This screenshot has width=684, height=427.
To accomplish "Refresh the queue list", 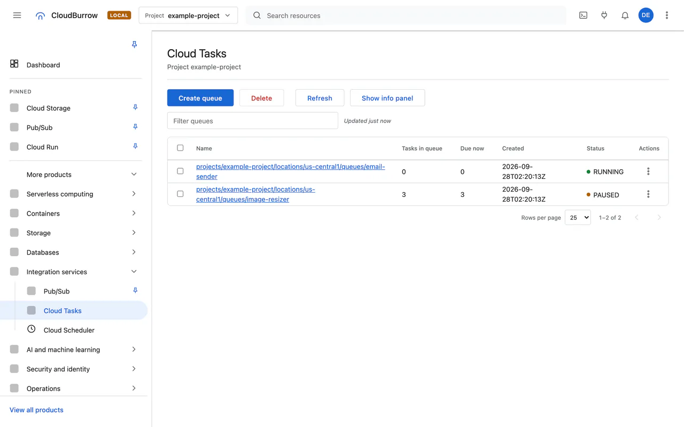I will click(320, 98).
